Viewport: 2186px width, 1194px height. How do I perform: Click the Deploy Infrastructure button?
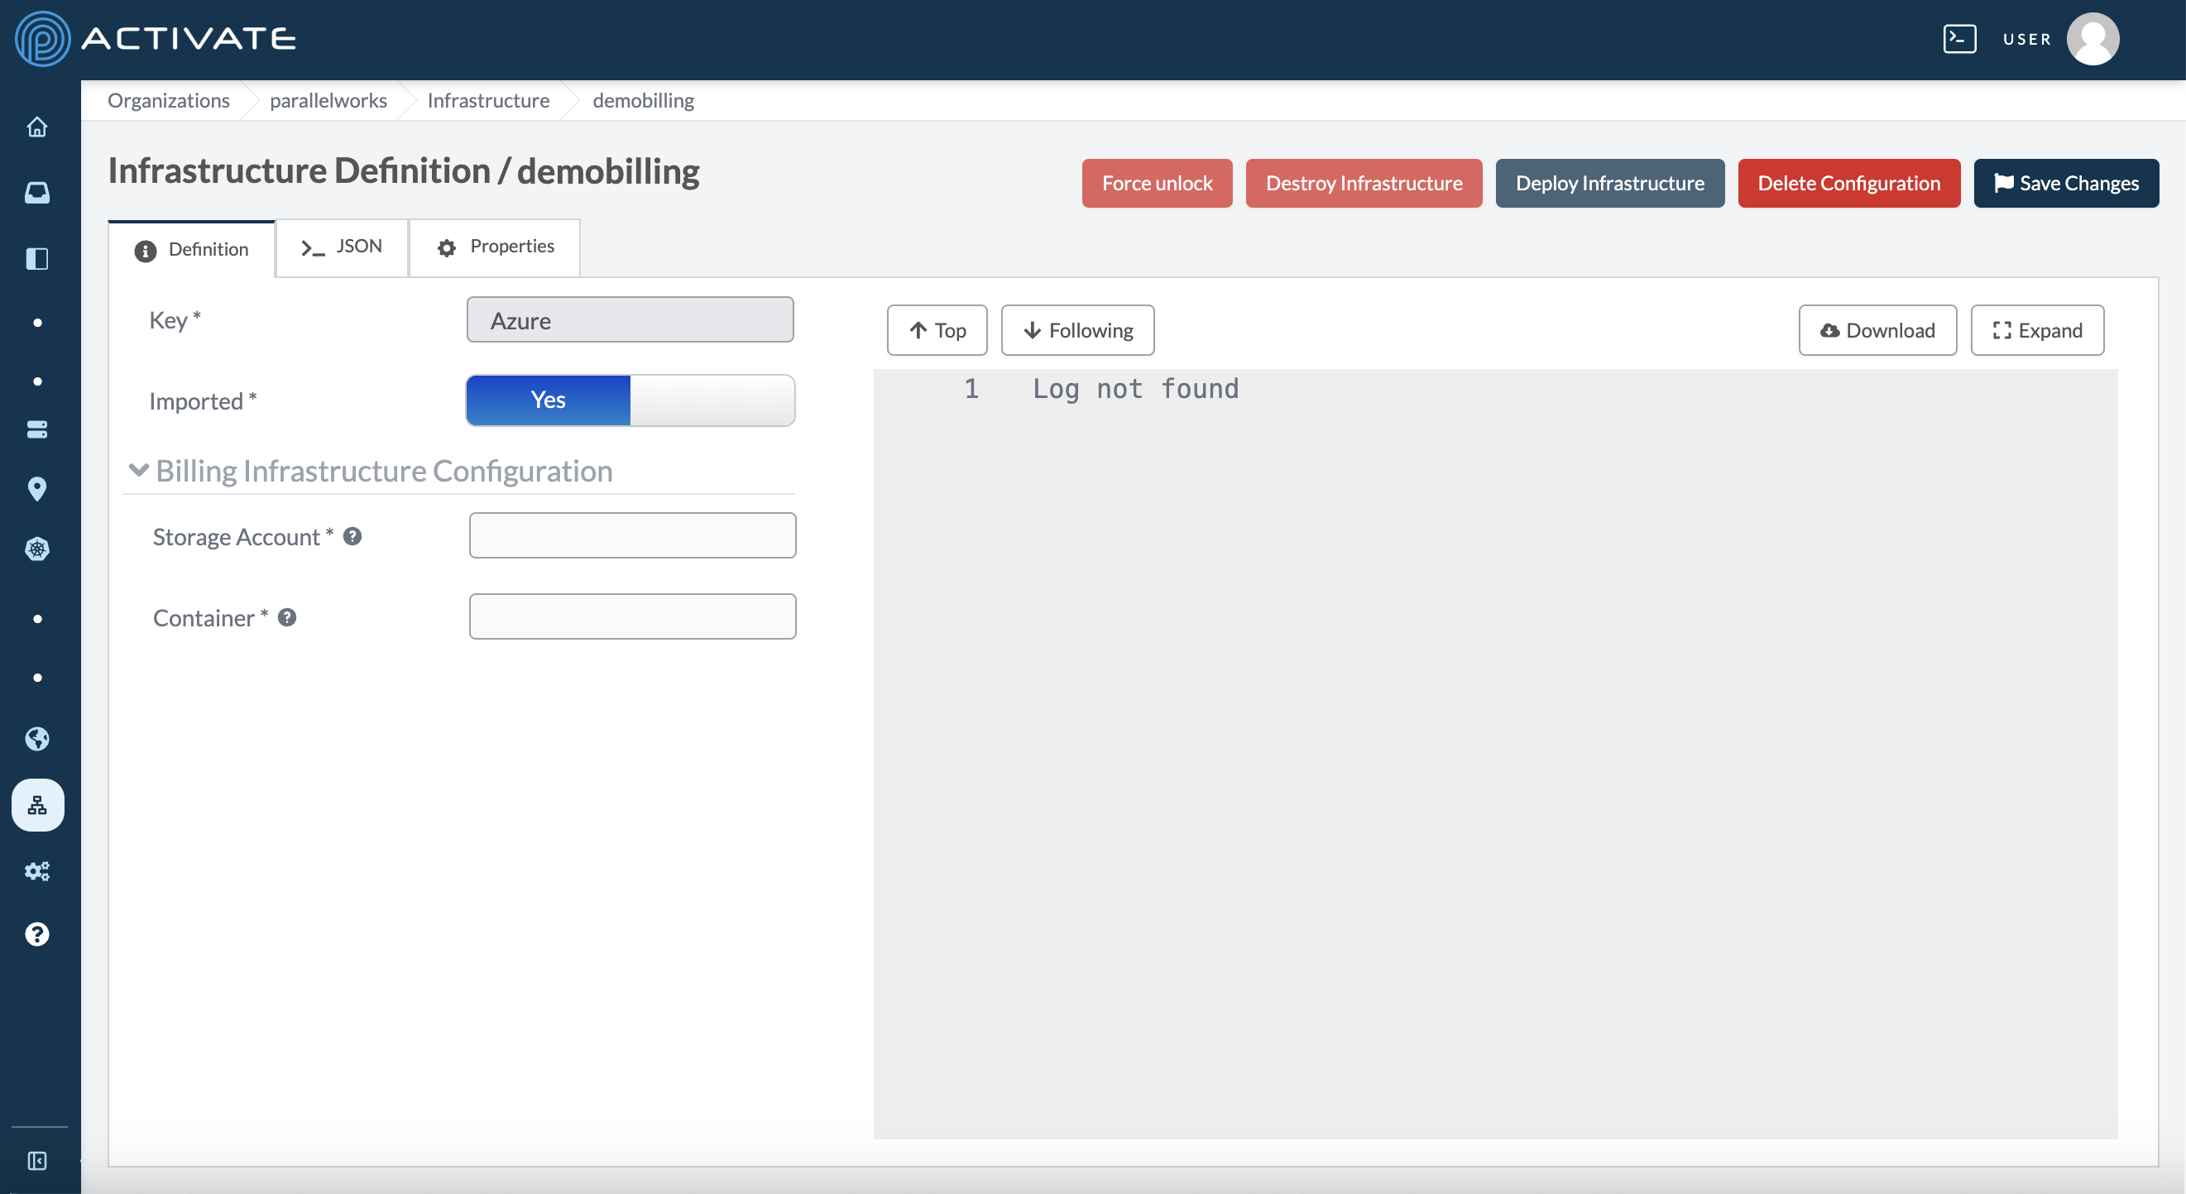[1610, 182]
